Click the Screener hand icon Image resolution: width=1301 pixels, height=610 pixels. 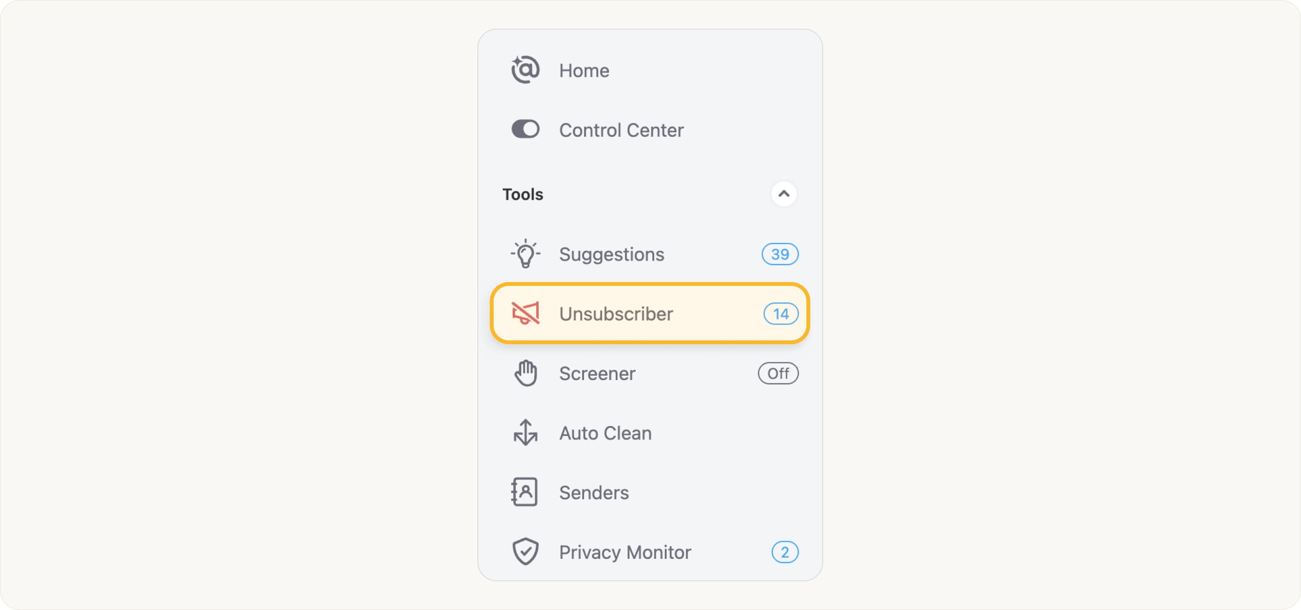coord(525,373)
